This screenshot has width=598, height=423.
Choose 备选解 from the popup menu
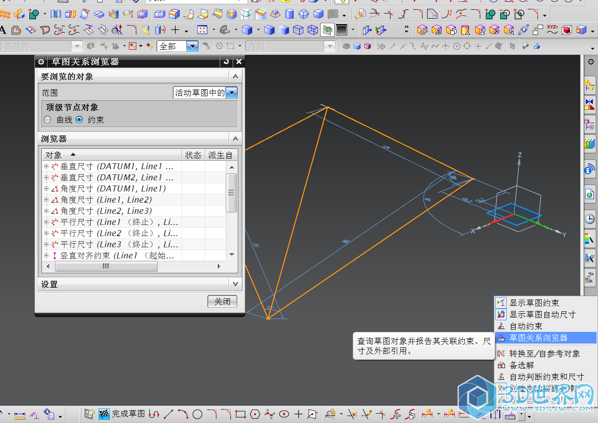pos(522,365)
